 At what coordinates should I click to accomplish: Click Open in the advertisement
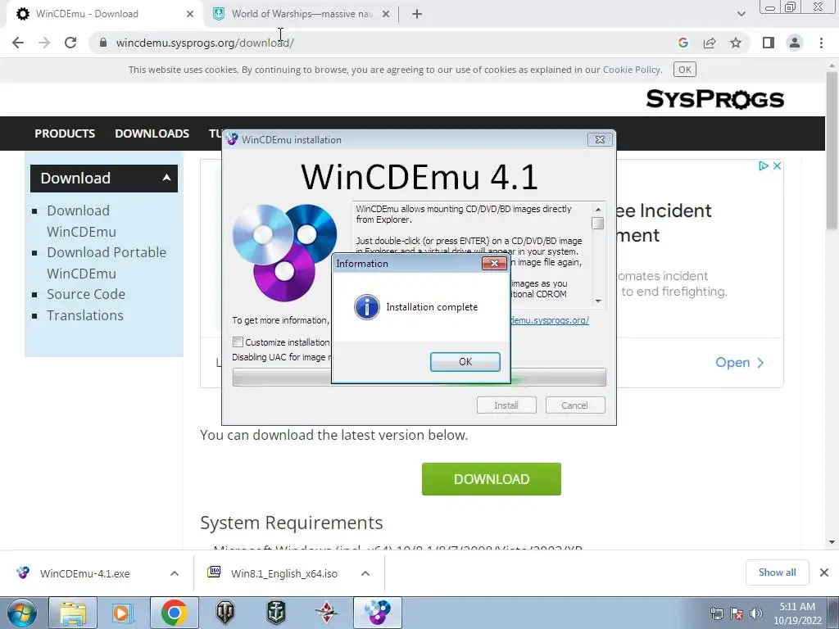point(740,362)
